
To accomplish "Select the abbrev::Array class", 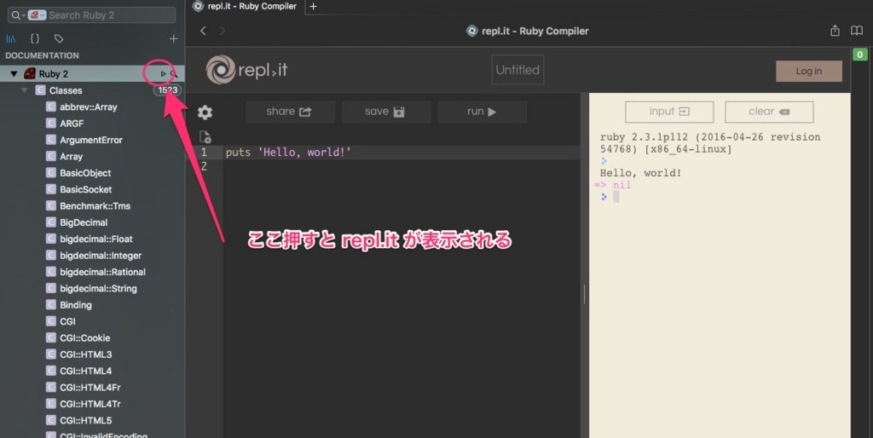I will point(89,107).
